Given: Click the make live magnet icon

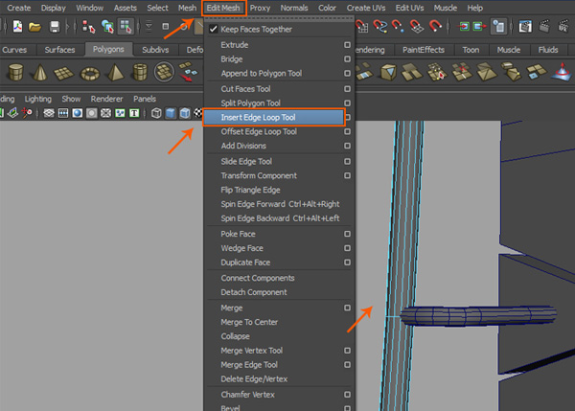Looking at the screenshot, I should [x=435, y=27].
